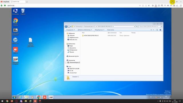Open AnyDesk actions lightning icon
Screen dimensions: 183x103
coord(165,5)
